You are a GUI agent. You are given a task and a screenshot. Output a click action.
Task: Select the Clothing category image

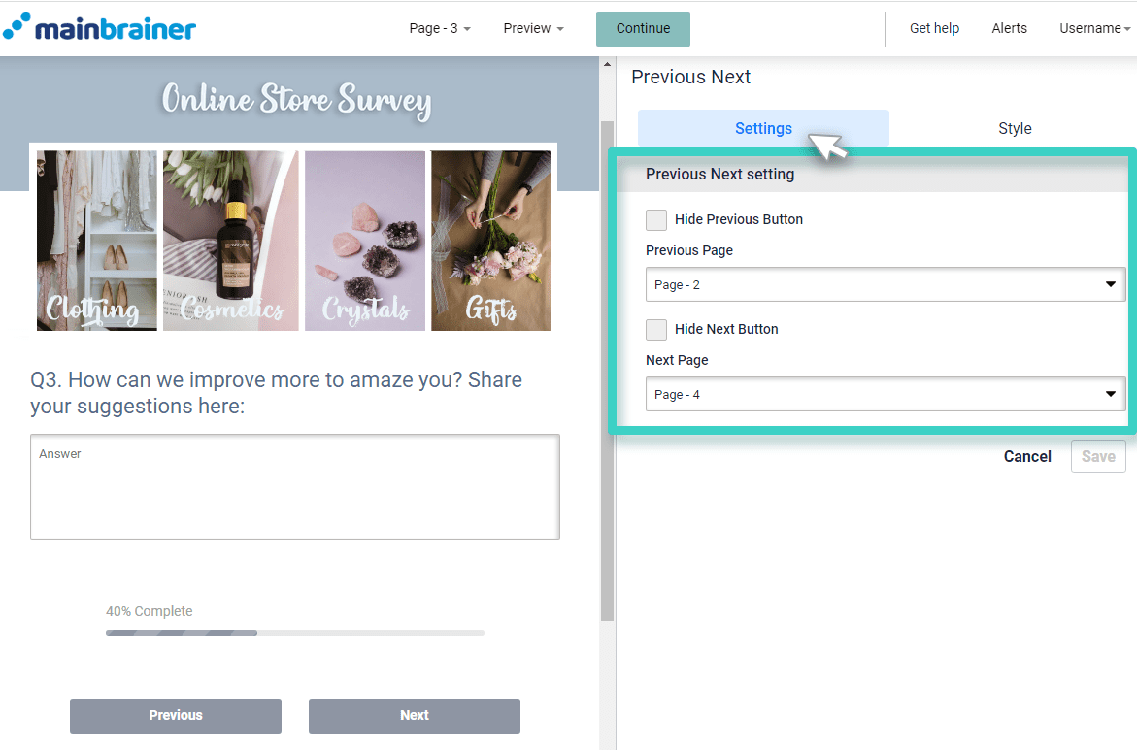(x=96, y=240)
